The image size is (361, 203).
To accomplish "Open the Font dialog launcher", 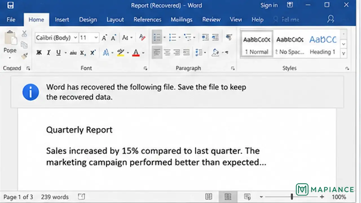I will coord(145,68).
